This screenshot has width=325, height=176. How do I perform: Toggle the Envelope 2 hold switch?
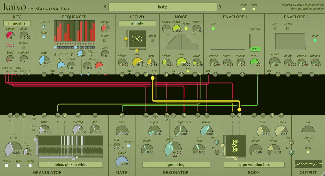315,40
